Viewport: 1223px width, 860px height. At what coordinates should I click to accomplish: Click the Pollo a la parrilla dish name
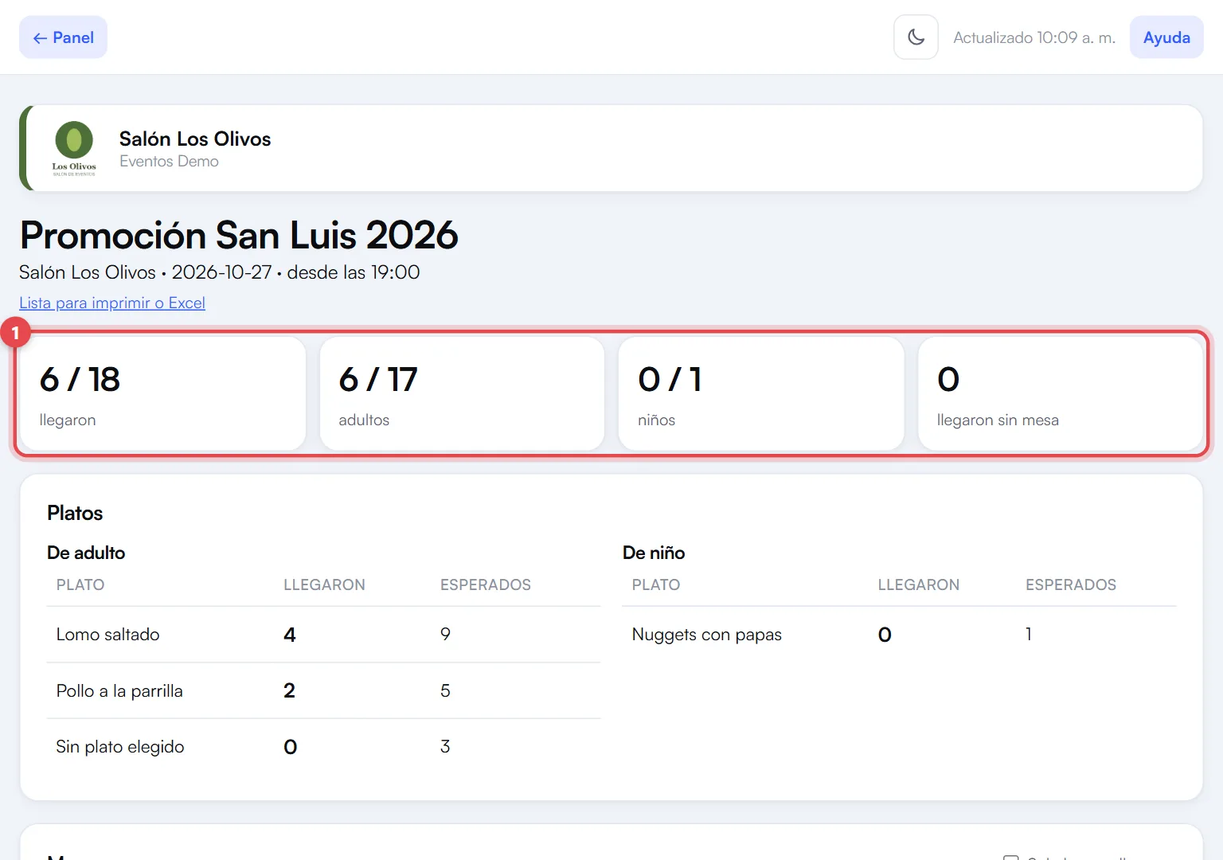click(119, 691)
